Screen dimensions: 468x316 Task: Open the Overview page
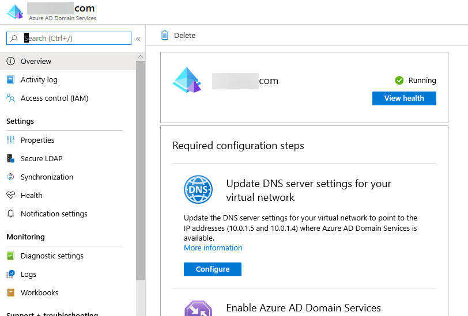tap(36, 62)
